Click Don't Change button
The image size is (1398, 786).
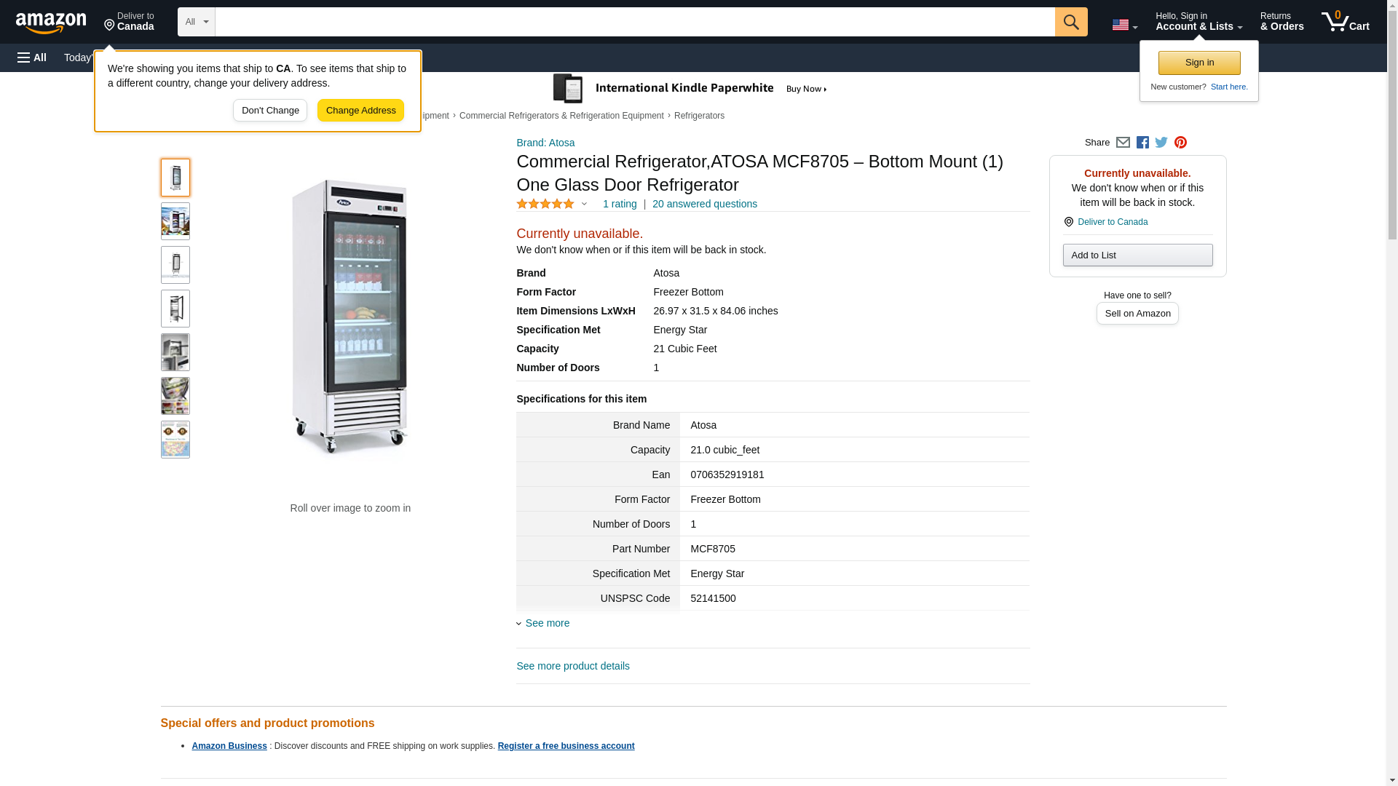[x=270, y=111]
